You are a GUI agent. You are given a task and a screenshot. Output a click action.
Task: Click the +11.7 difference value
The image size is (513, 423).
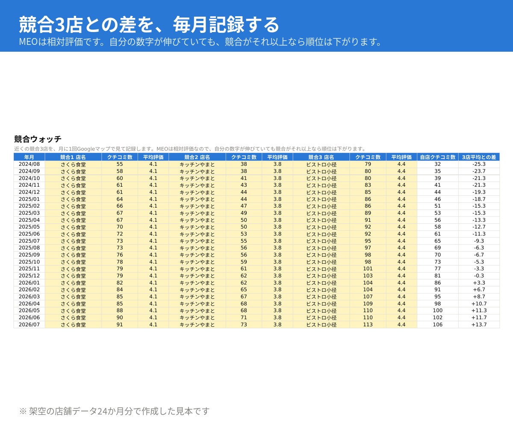479,317
